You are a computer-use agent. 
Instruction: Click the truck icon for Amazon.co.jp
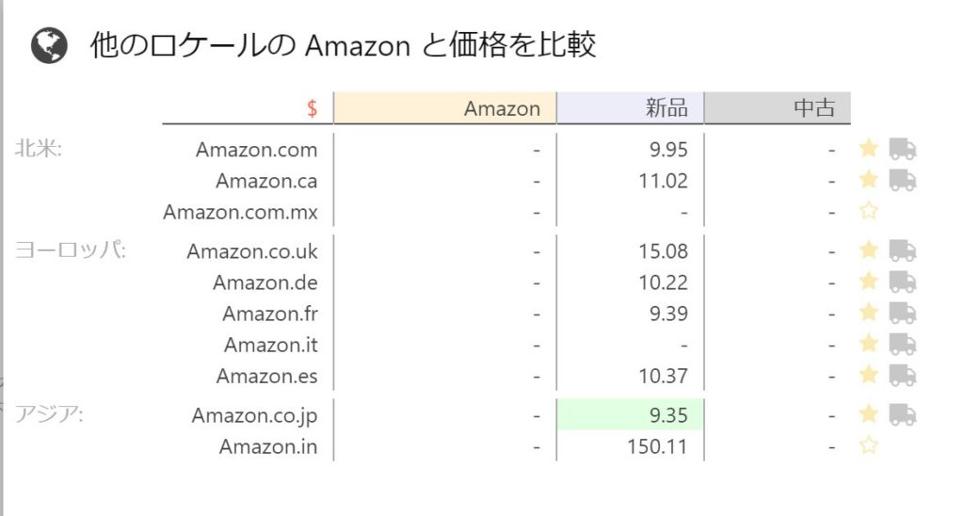(x=903, y=414)
